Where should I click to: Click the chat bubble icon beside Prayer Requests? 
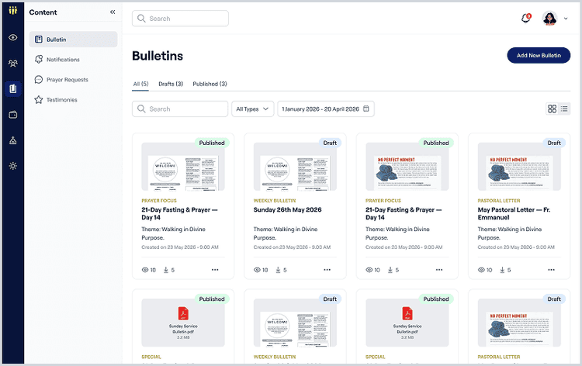point(39,79)
